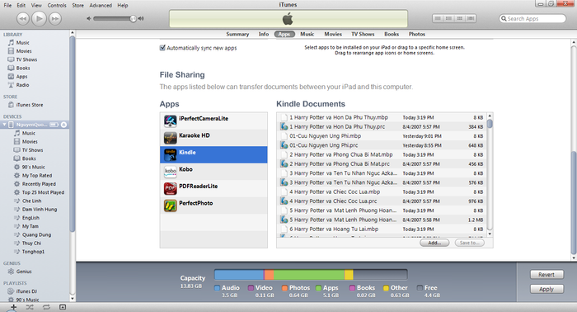Open the Edit menu
The height and width of the screenshot is (312, 577).
point(21,5)
